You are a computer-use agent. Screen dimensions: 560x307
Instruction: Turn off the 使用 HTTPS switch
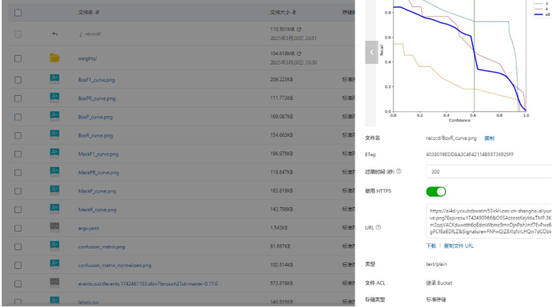436,191
